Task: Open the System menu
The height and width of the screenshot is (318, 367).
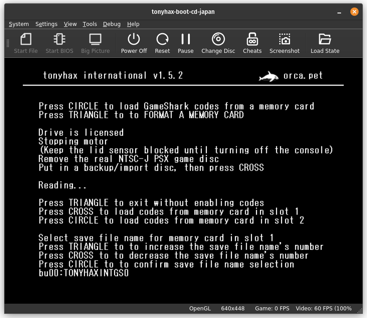Action: tap(19, 24)
